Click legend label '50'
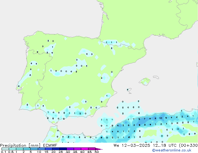 click(x=97, y=152)
